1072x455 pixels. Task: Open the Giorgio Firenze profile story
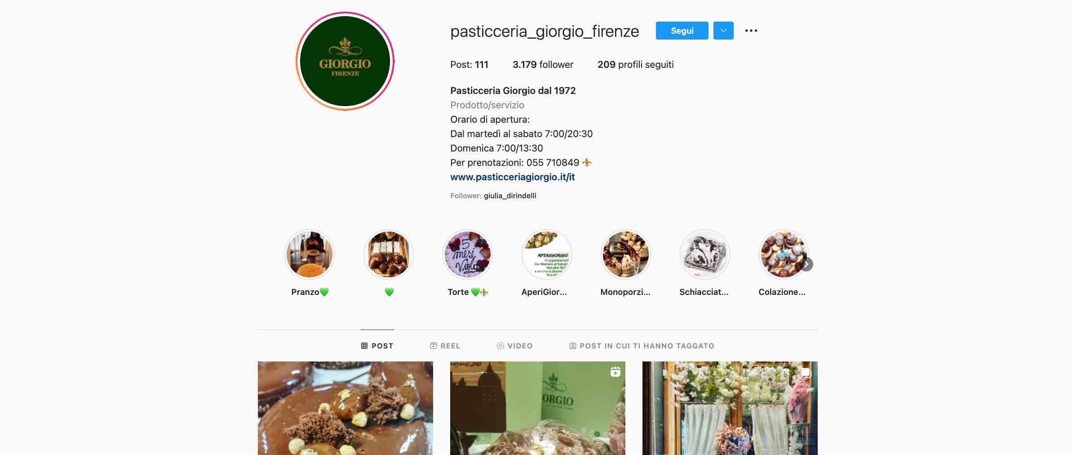(x=345, y=61)
